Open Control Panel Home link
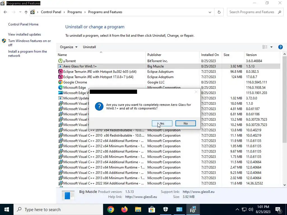The image size is (287, 215). point(23,24)
